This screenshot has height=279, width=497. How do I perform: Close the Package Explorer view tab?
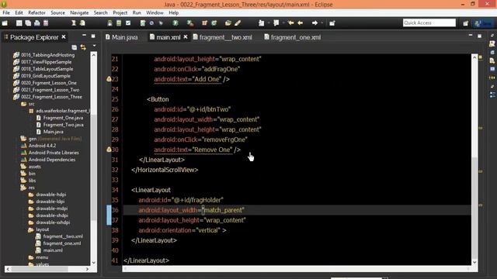coord(64,37)
